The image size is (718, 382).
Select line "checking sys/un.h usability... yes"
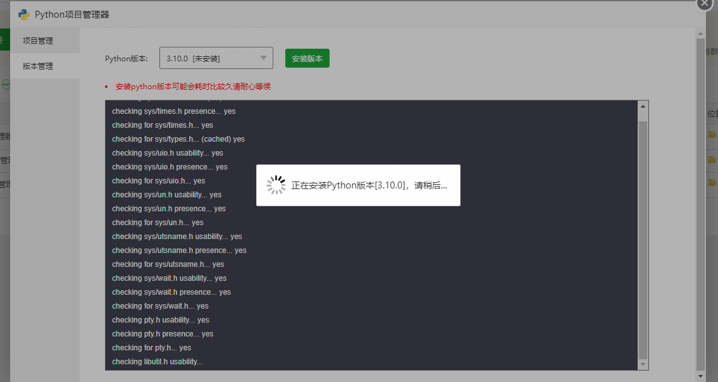166,195
